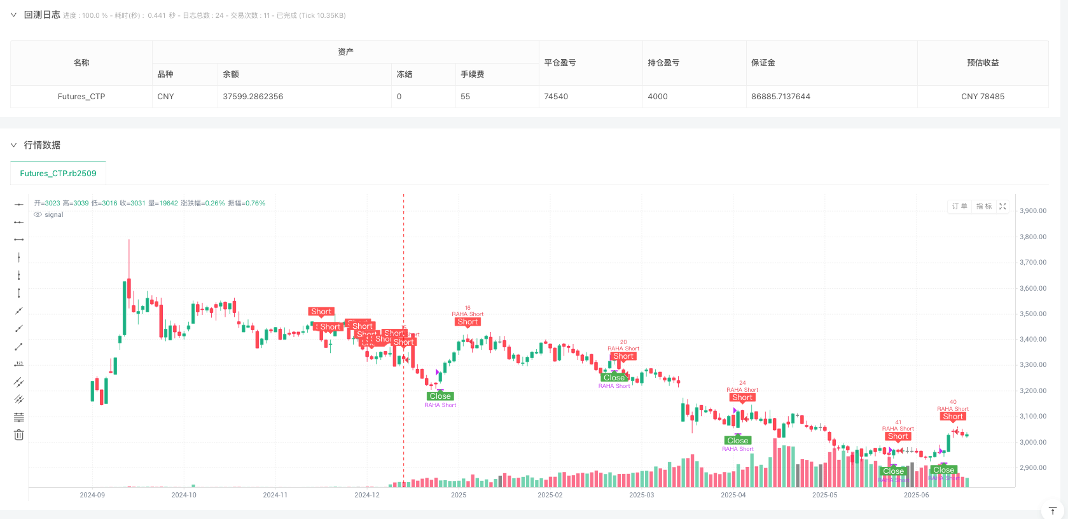Click the Short marker numbered 20
The width and height of the screenshot is (1068, 519).
(623, 356)
